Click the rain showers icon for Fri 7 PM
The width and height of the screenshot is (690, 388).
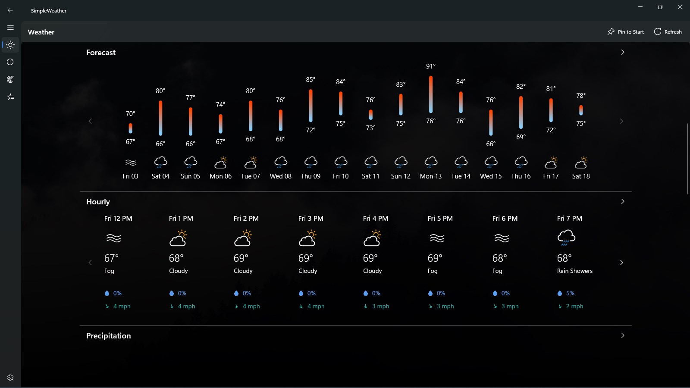tap(567, 237)
